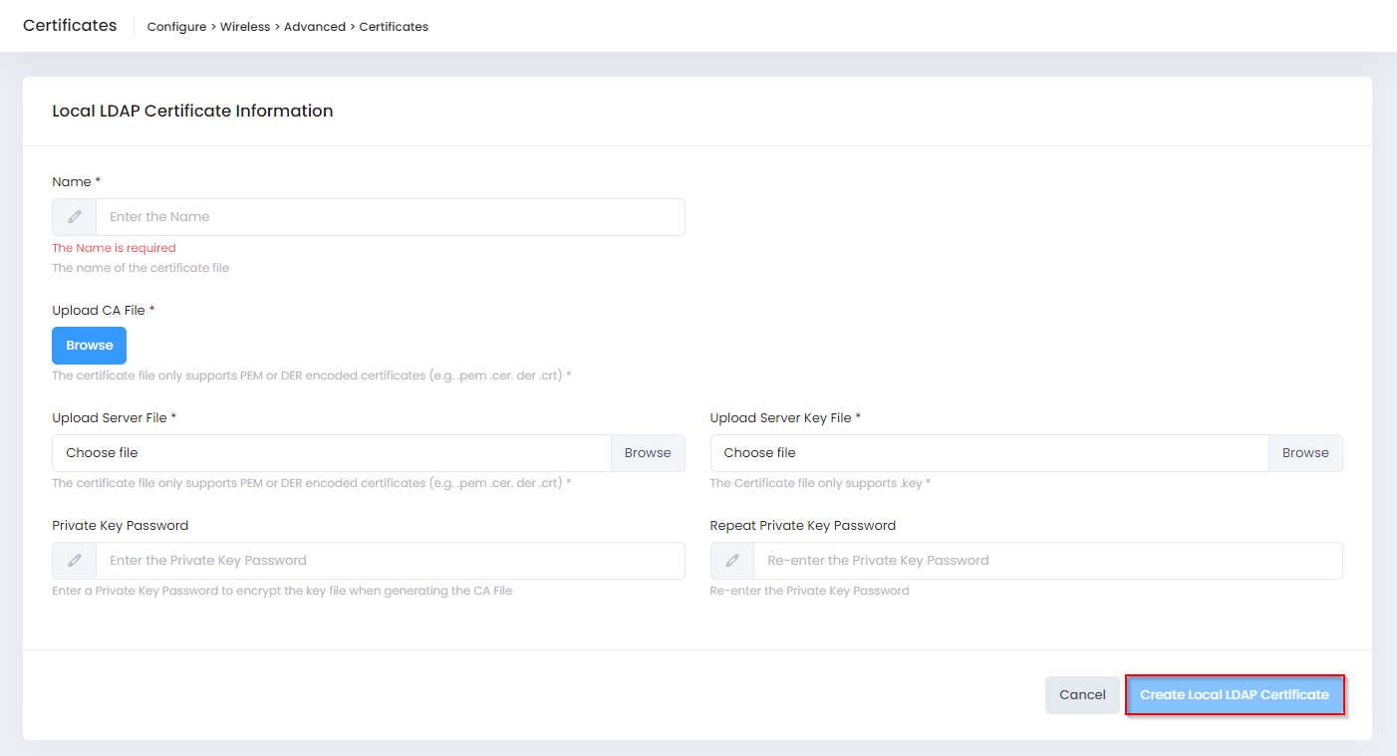1397x756 pixels.
Task: Open the Server Key File 'Choose file' box
Action: point(988,453)
